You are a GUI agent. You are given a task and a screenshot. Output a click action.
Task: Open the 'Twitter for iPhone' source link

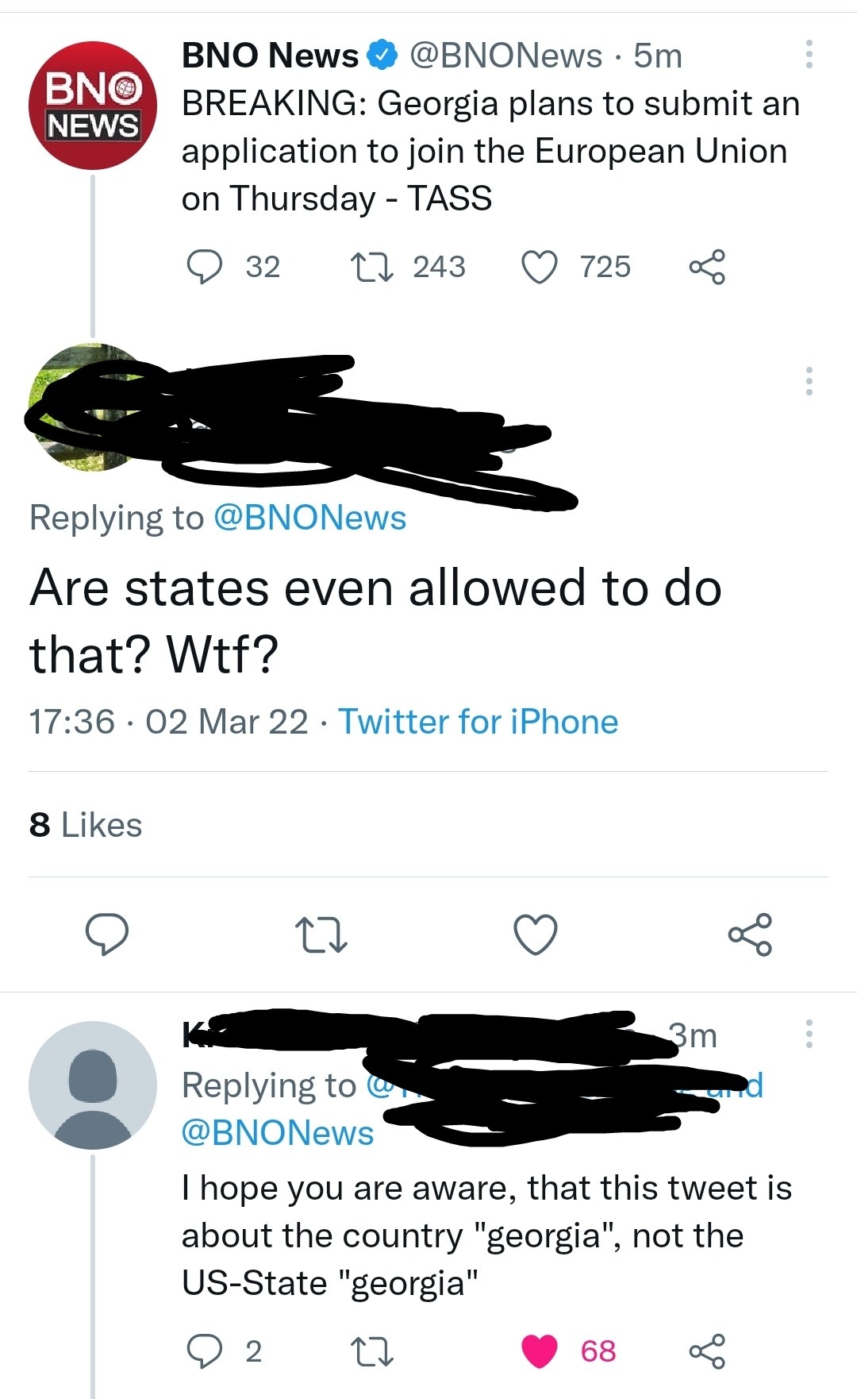[x=478, y=722]
